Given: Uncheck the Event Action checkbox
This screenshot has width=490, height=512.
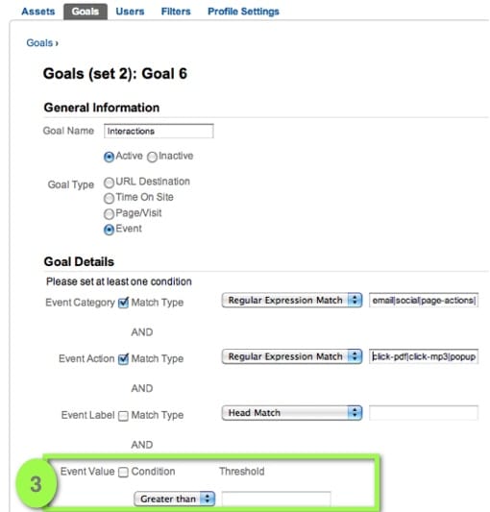Looking at the screenshot, I should (x=123, y=359).
